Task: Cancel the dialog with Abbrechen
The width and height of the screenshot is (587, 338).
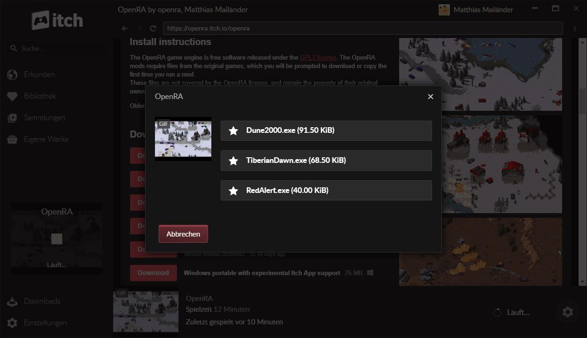Action: point(183,233)
